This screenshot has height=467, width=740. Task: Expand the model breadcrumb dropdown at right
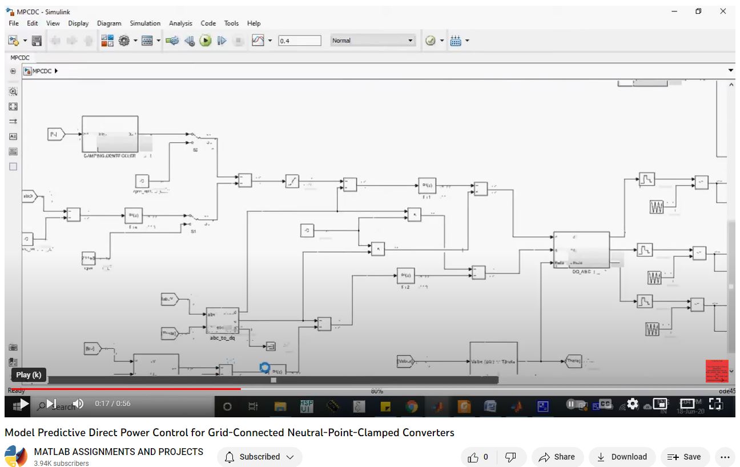tap(731, 71)
